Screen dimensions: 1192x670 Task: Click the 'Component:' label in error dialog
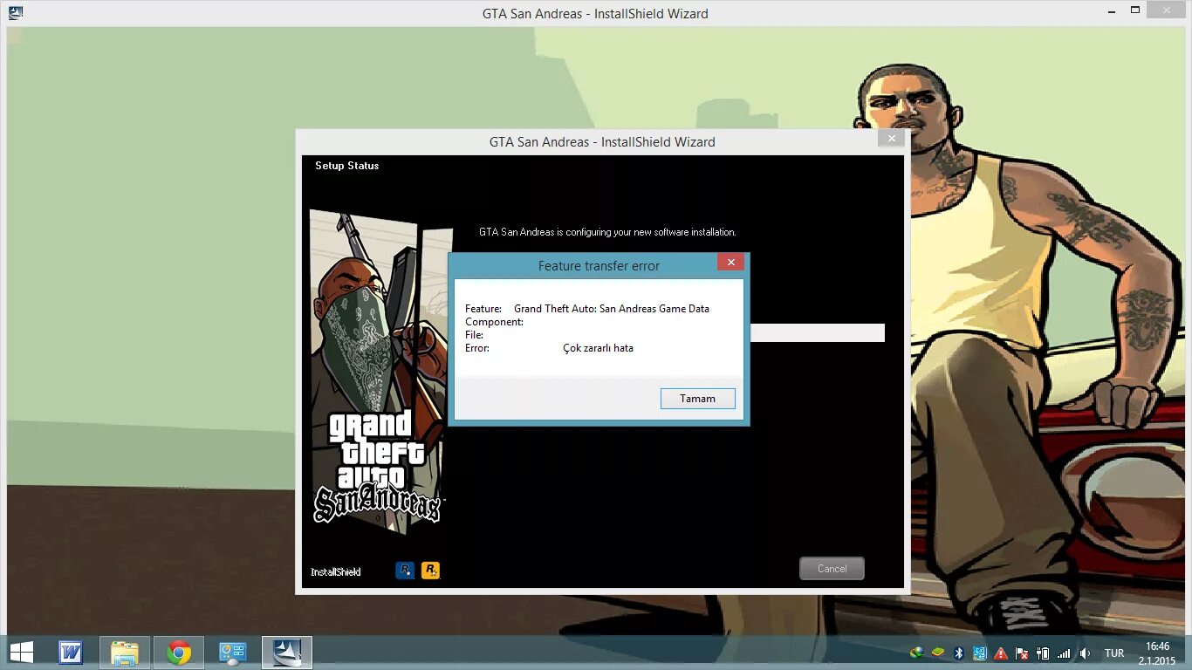point(494,322)
